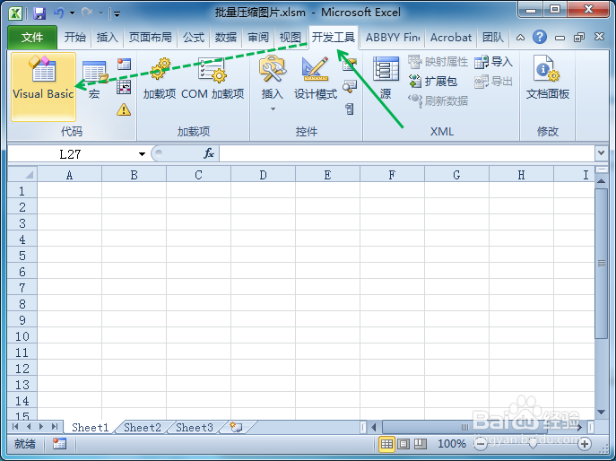Viewport: 616px width, 461px height.
Task: Click 刷新数据 refresh data
Action: [438, 101]
